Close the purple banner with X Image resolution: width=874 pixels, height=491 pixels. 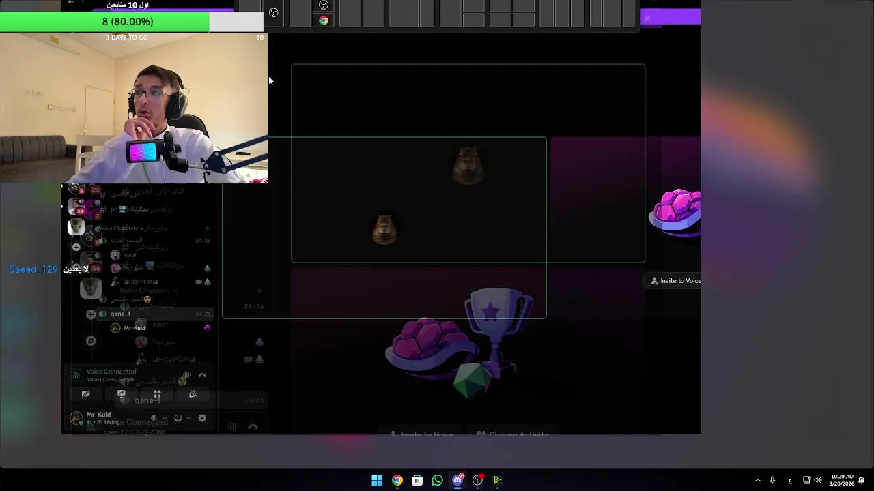coord(647,18)
